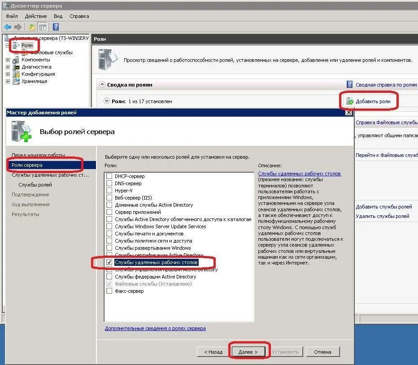Check Службы политики сети и доступа checkbox
Screen dimensions: 418x365
[x=109, y=241]
